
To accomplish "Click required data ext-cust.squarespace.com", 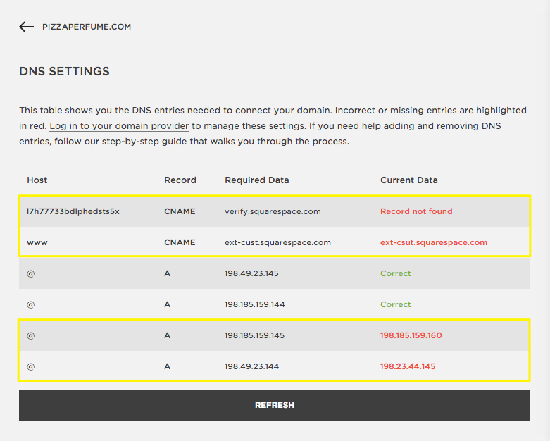I will pos(277,242).
